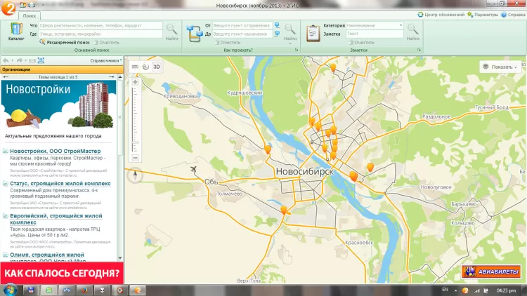Open Заметки dialog launcher
This screenshot has height=296, width=527.
(419, 50)
